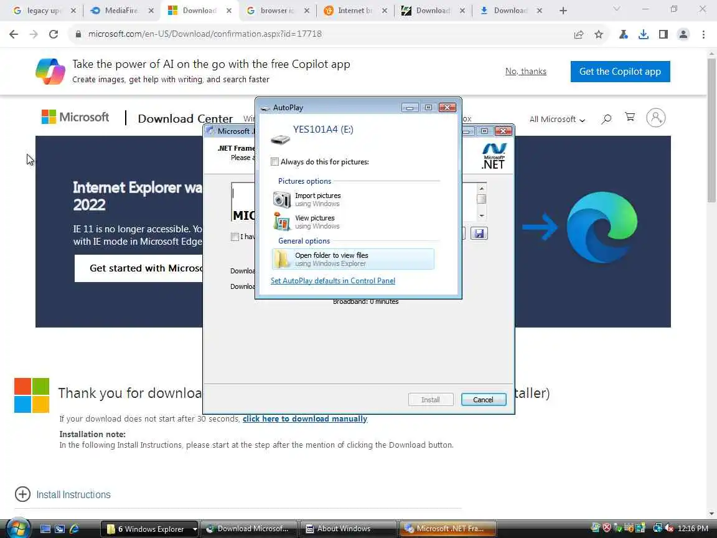Click the Microsoft site search magnifier icon
717x538 pixels.
point(606,119)
